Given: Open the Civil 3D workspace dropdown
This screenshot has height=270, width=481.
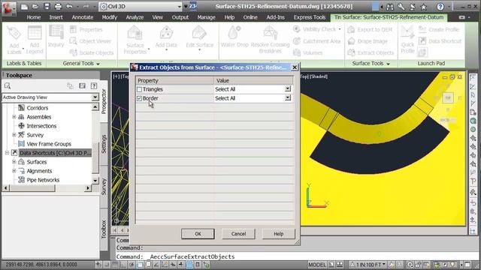Looking at the screenshot, I should click(x=180, y=7).
